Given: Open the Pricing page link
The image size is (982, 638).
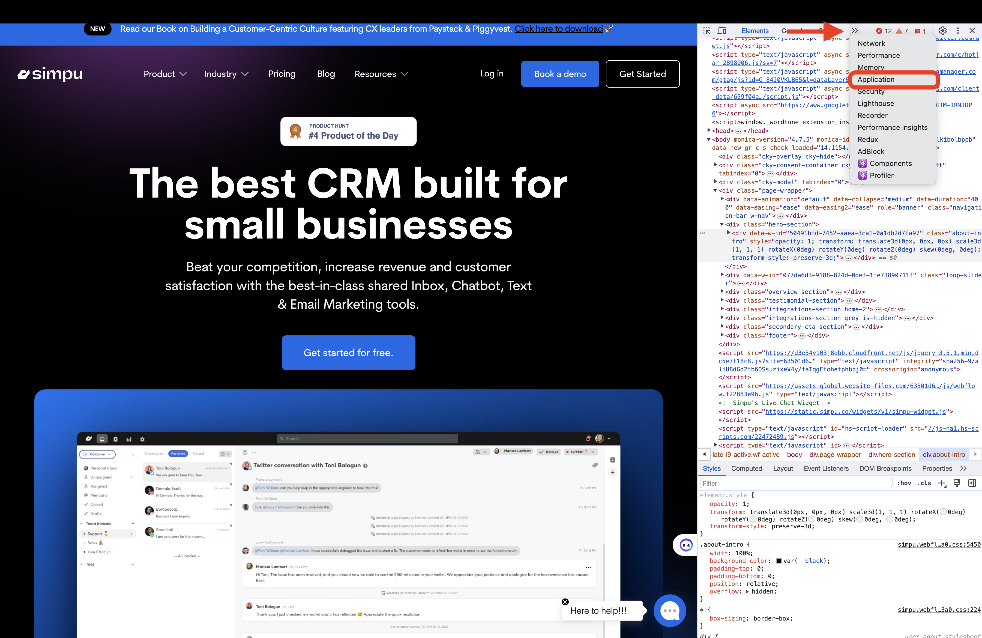Looking at the screenshot, I should pos(282,73).
